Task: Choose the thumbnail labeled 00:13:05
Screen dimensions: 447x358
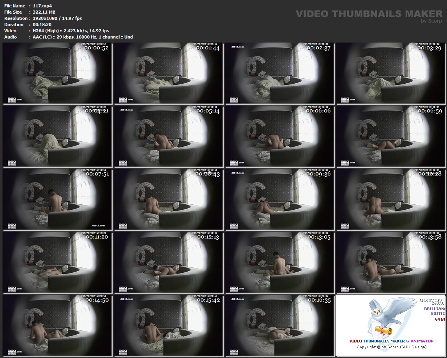Action: tap(280, 262)
